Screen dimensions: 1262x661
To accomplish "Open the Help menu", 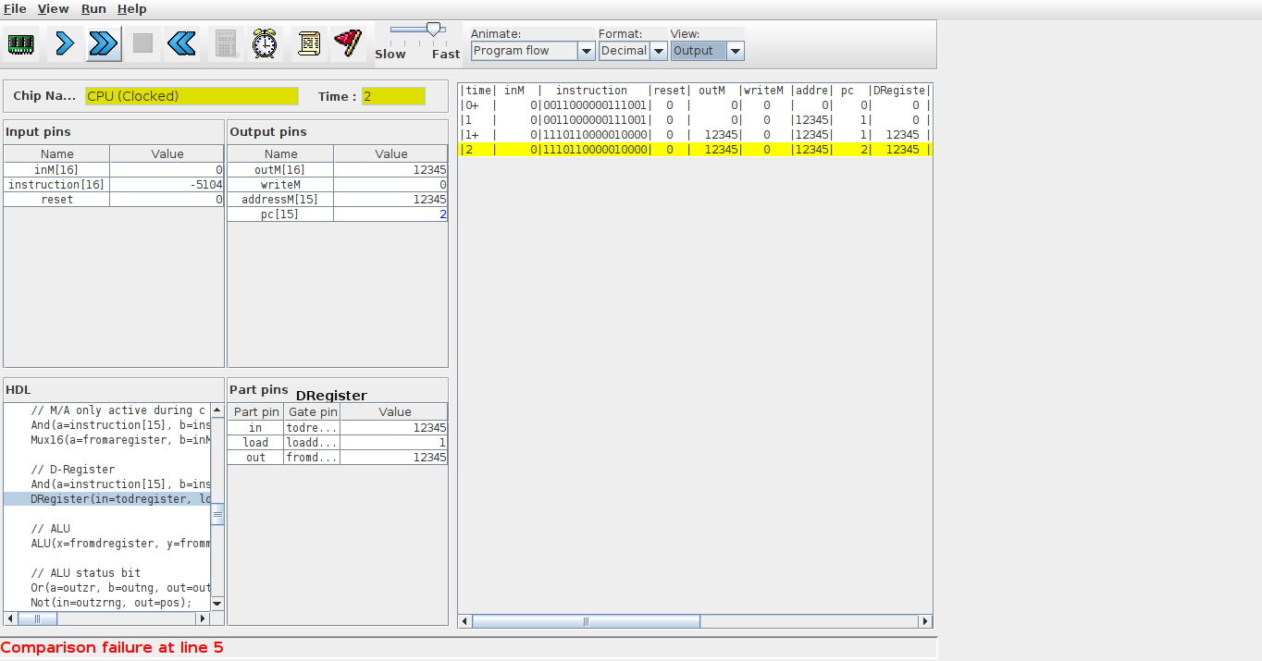I will coord(131,8).
